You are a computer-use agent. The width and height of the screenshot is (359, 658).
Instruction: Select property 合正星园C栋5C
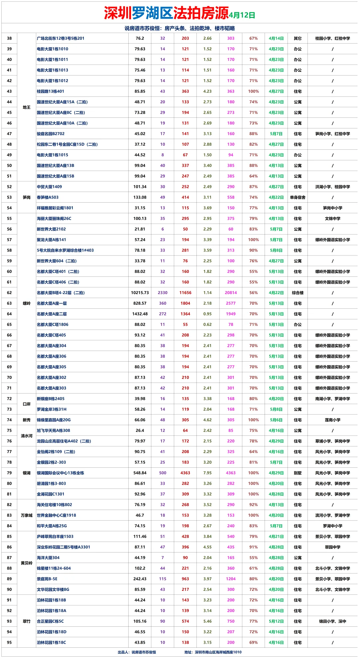point(50,621)
